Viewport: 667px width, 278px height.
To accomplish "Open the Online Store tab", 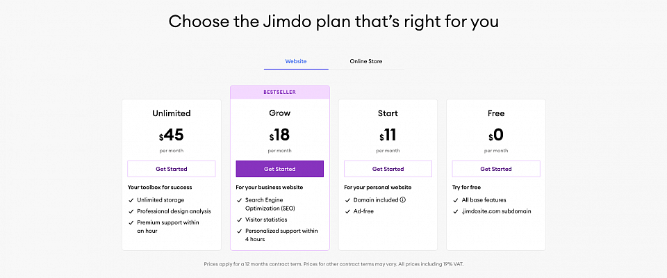I will click(365, 62).
